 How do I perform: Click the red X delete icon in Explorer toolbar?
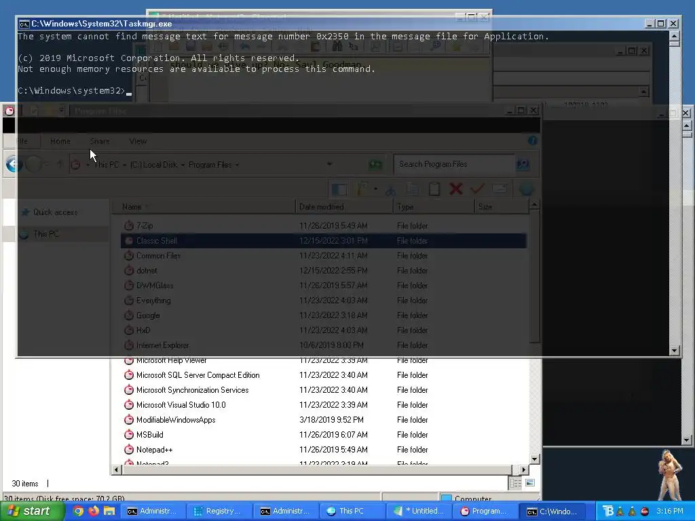455,189
